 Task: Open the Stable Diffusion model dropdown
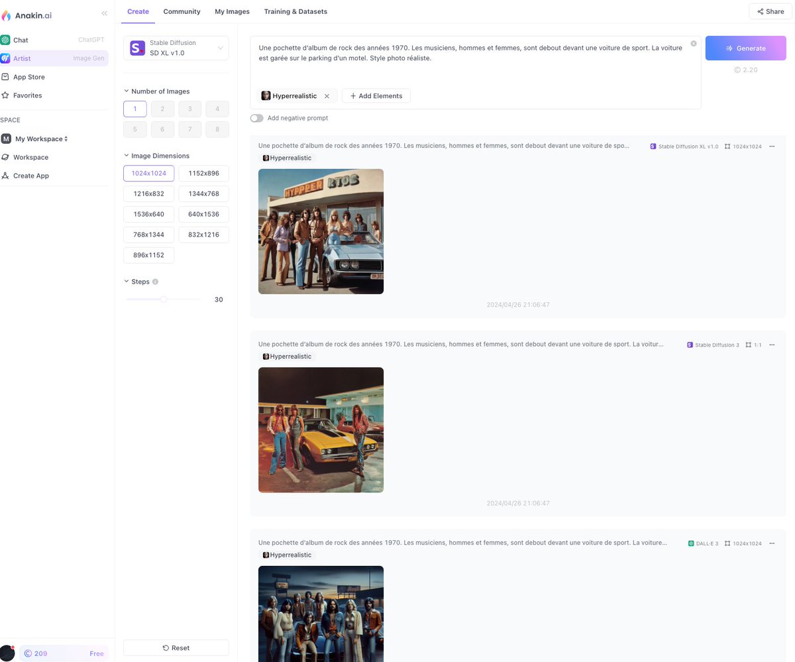176,48
